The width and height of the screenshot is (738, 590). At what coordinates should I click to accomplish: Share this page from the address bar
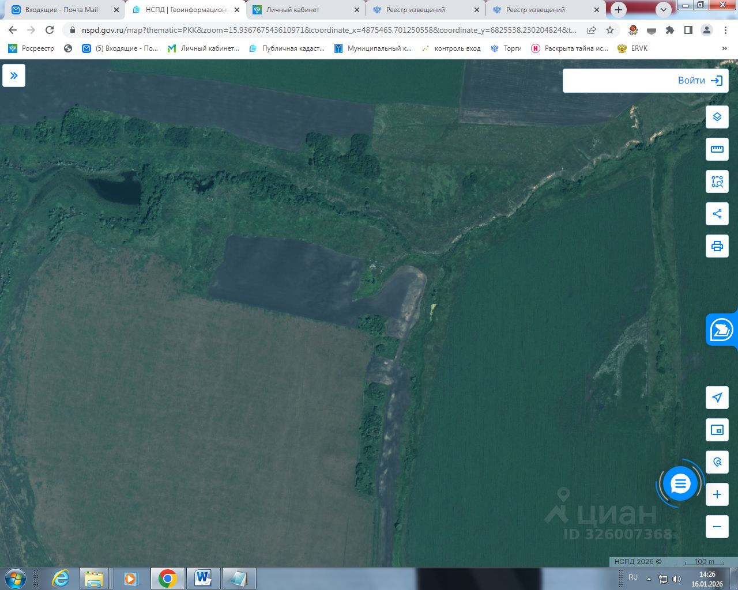point(592,30)
